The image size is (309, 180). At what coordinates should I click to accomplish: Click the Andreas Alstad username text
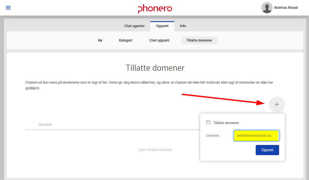point(286,8)
